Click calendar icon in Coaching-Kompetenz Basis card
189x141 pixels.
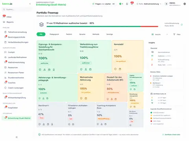point(106,124)
